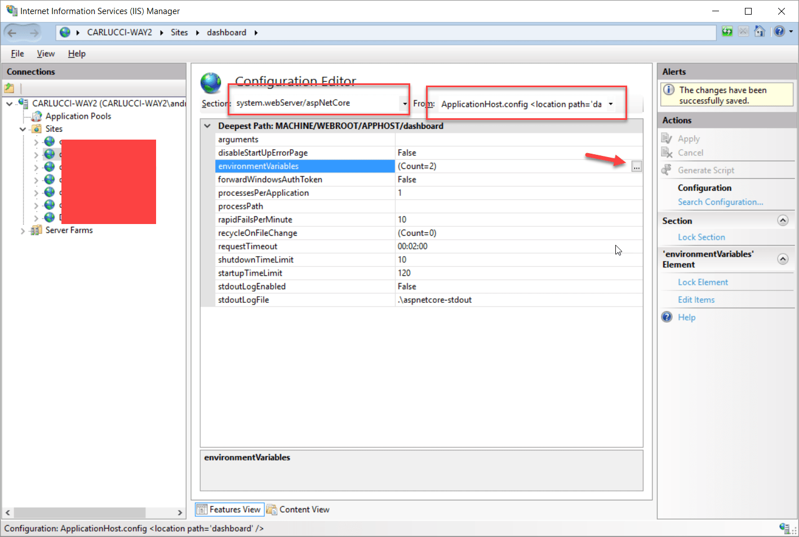The height and width of the screenshot is (537, 799).
Task: Click the Features View icon at the bottom
Action: [202, 509]
